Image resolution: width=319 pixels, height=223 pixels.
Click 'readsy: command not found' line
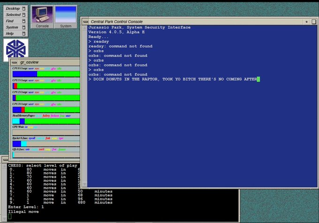tap(120, 46)
